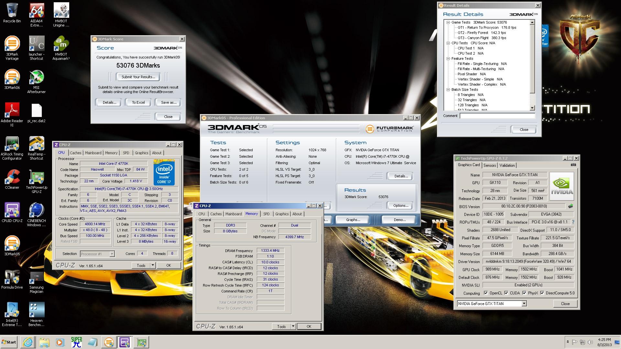Screen dimensions: 621x349
Task: Click Submit Your Results button
Action: pos(138,77)
